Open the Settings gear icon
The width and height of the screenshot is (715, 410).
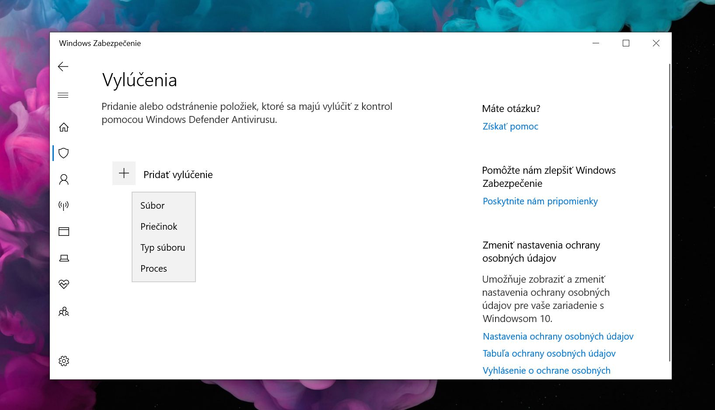click(64, 361)
